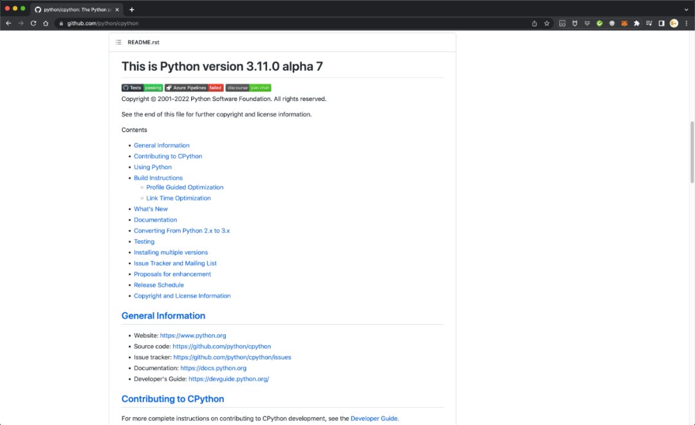
Task: Click the README.rst file name
Action: [x=143, y=42]
